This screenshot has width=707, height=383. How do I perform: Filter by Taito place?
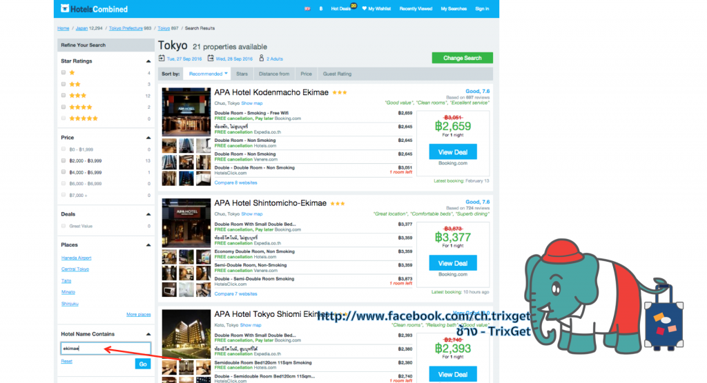click(66, 281)
